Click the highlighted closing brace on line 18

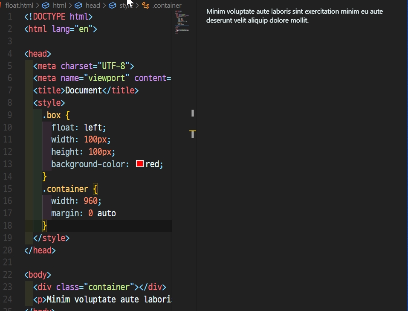[x=43, y=225]
